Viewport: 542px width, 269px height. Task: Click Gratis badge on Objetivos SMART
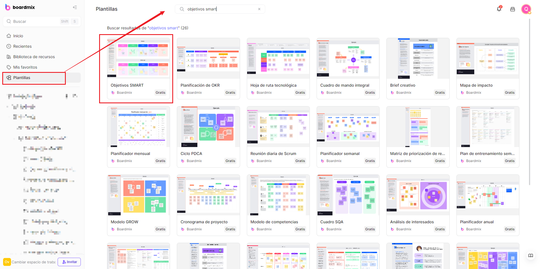160,93
